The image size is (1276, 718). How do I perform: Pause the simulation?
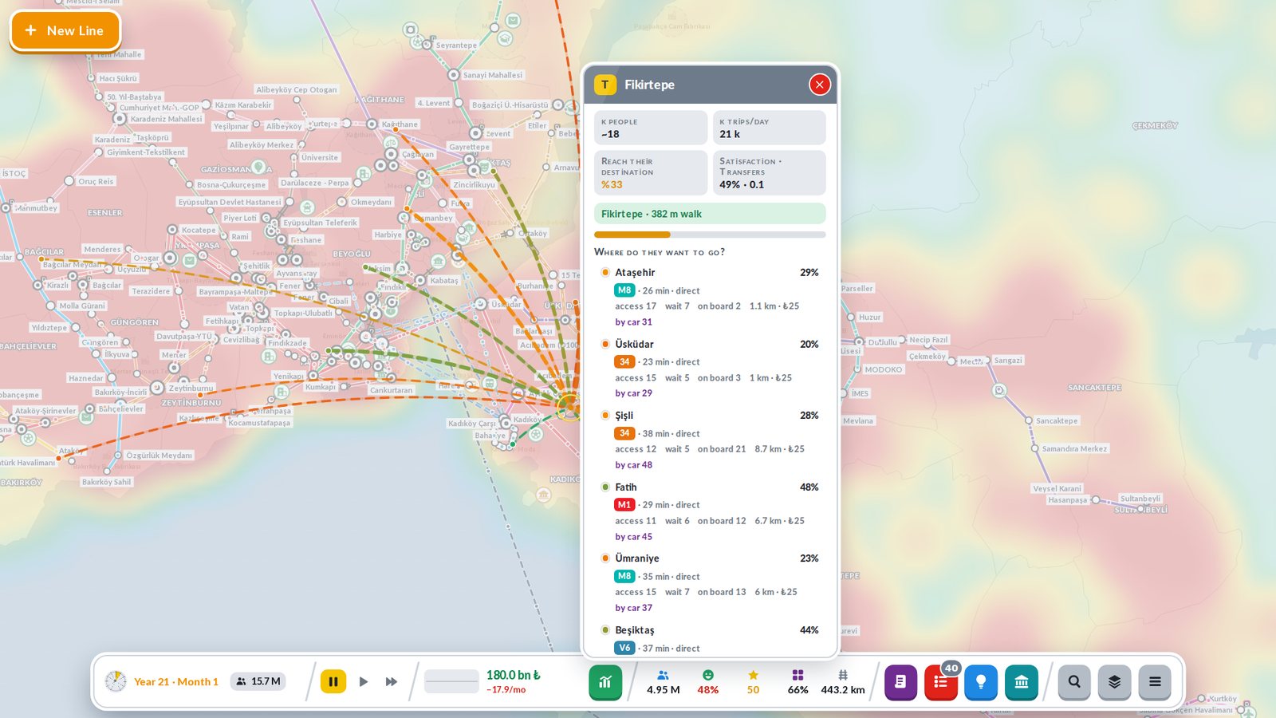coord(333,681)
